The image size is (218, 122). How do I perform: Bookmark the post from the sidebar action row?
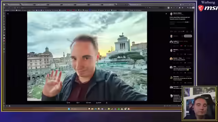(x=187, y=32)
